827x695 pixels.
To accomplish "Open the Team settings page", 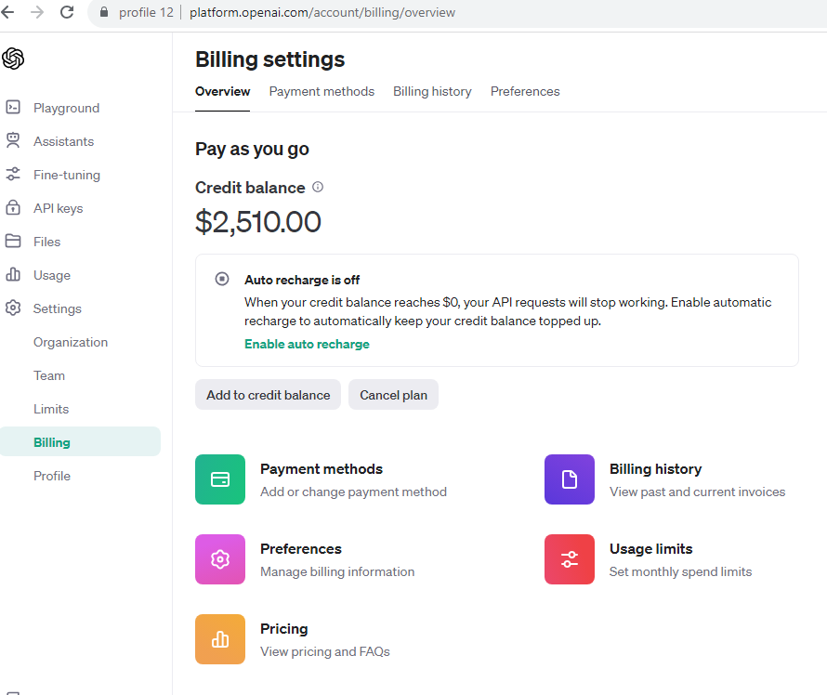I will tap(49, 375).
